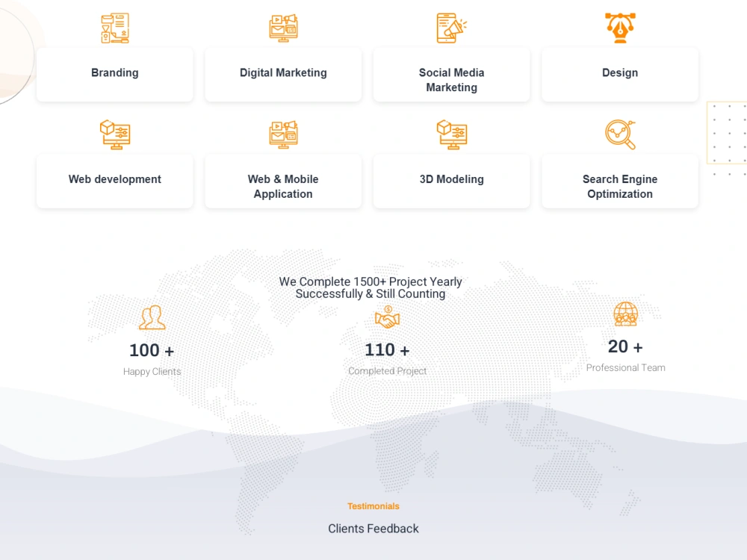Click the orange 'Testimonials' label

373,506
